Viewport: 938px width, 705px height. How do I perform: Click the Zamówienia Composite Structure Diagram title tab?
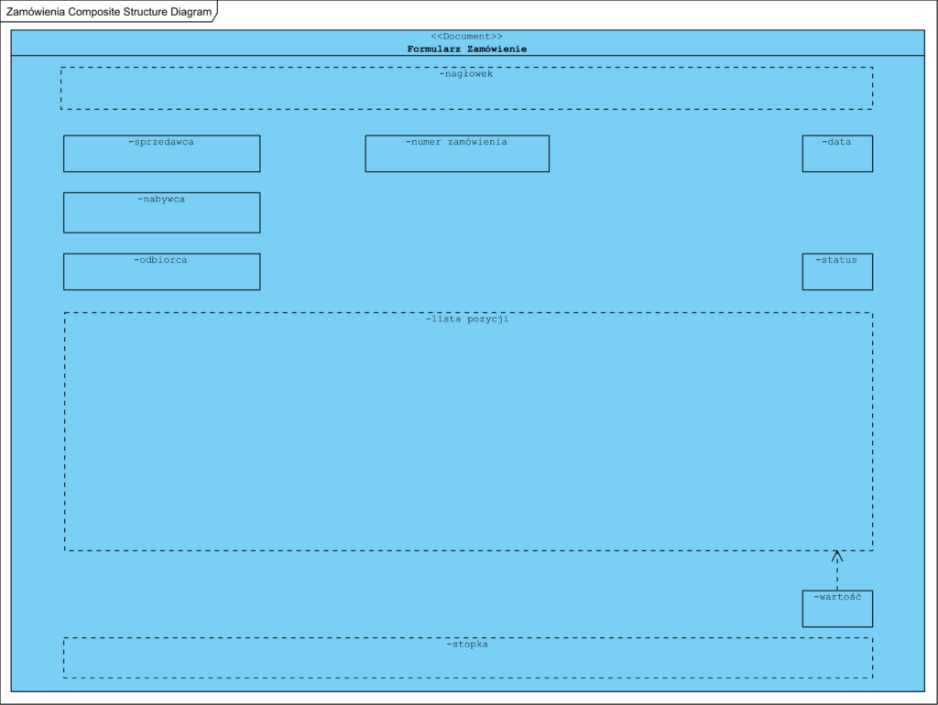pyautogui.click(x=108, y=12)
